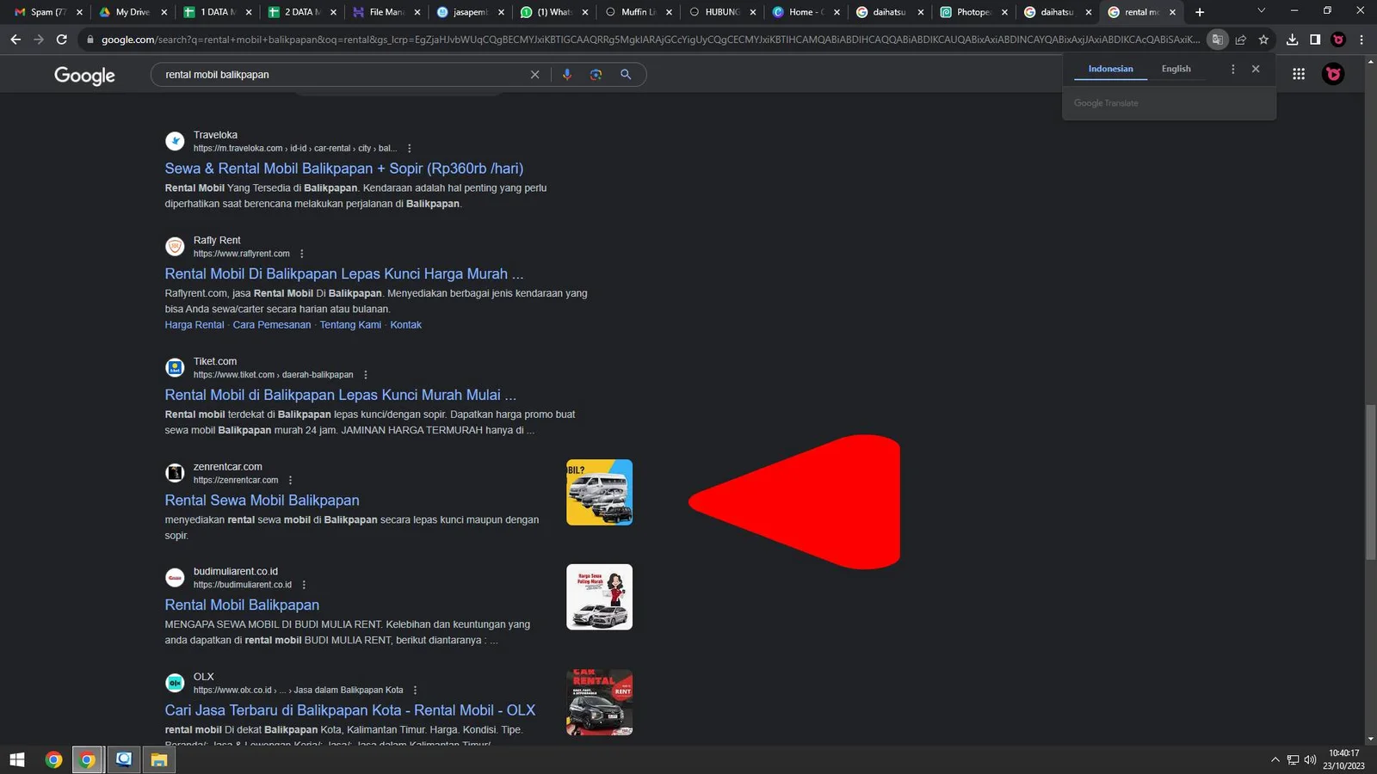1377x774 pixels.
Task: Show hidden system tray icons
Action: (1275, 759)
